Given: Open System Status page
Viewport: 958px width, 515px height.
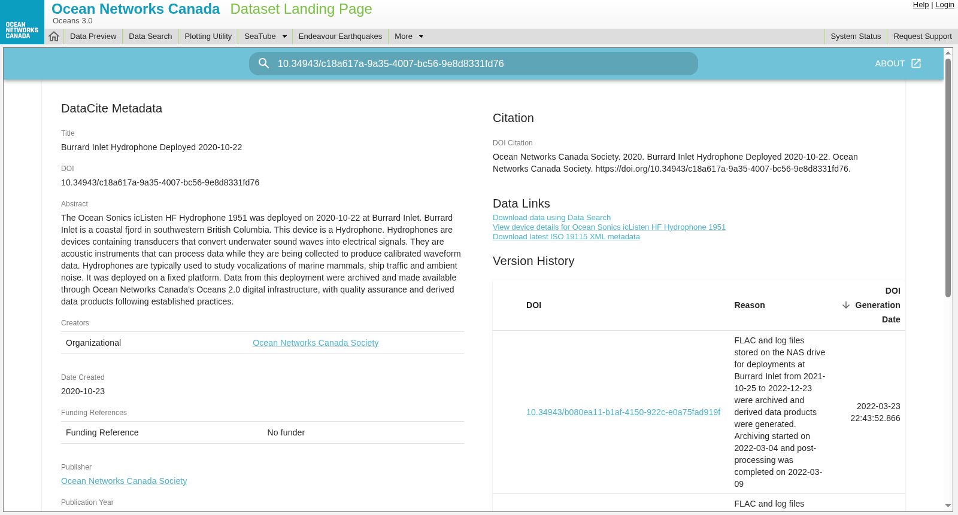Looking at the screenshot, I should [856, 36].
